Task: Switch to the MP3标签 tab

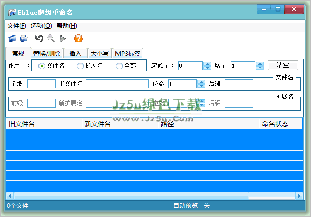Action: 128,53
